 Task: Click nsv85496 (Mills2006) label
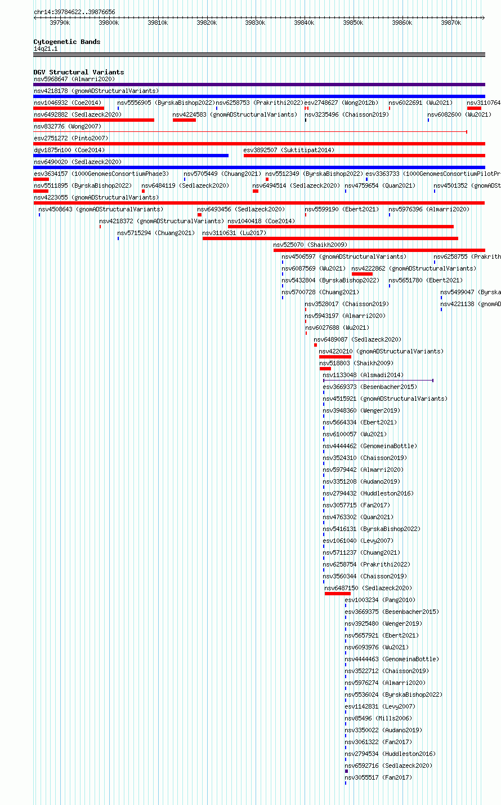[x=378, y=718]
